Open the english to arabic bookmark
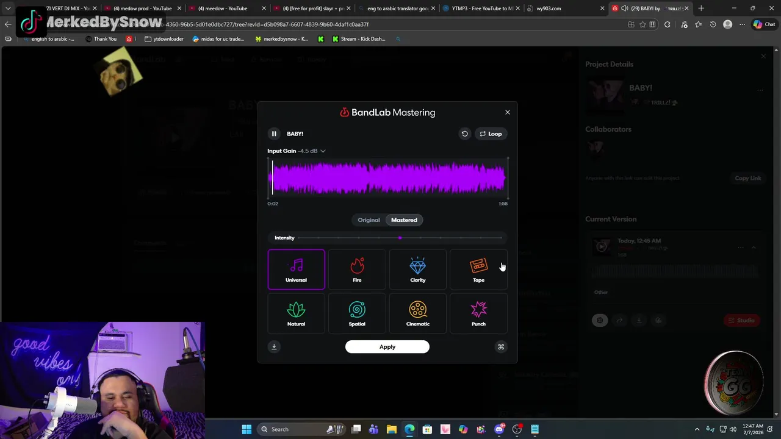Screen dimensions: 781x439 (48, 39)
